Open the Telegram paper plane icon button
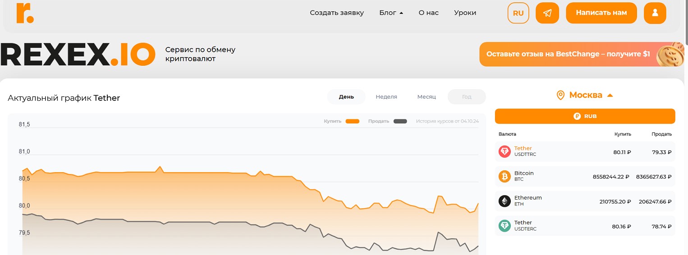This screenshot has width=688, height=255. click(547, 13)
